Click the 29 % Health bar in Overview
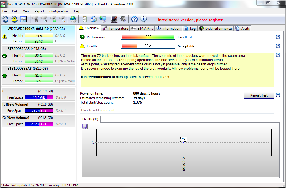 tap(148, 46)
